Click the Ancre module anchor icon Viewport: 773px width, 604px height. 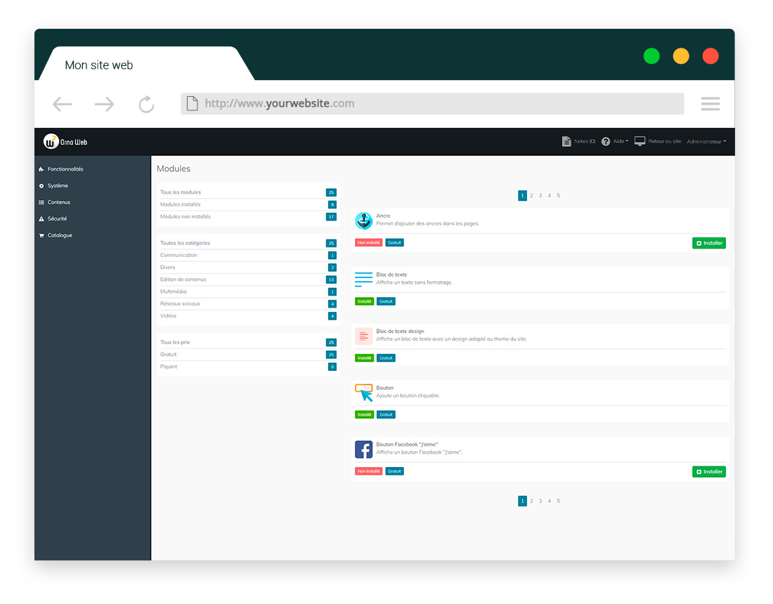(364, 221)
